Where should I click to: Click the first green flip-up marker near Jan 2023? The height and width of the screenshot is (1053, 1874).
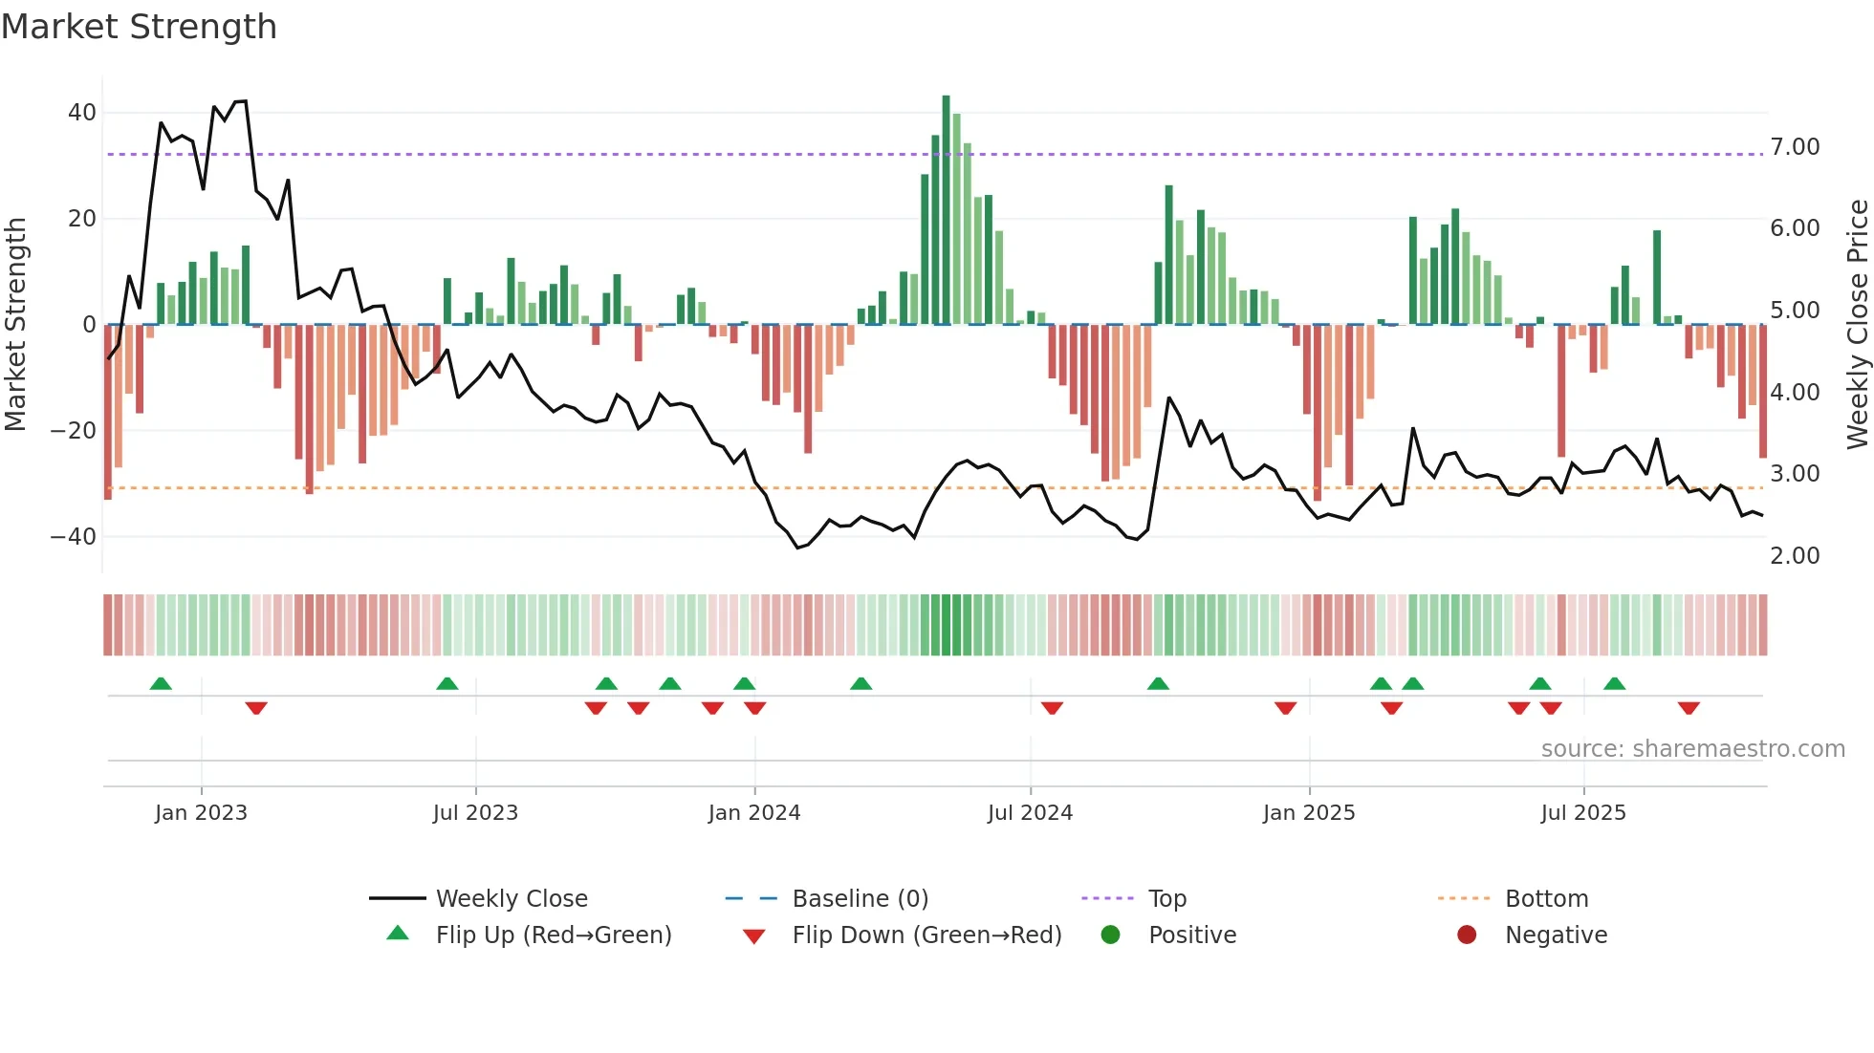(161, 684)
